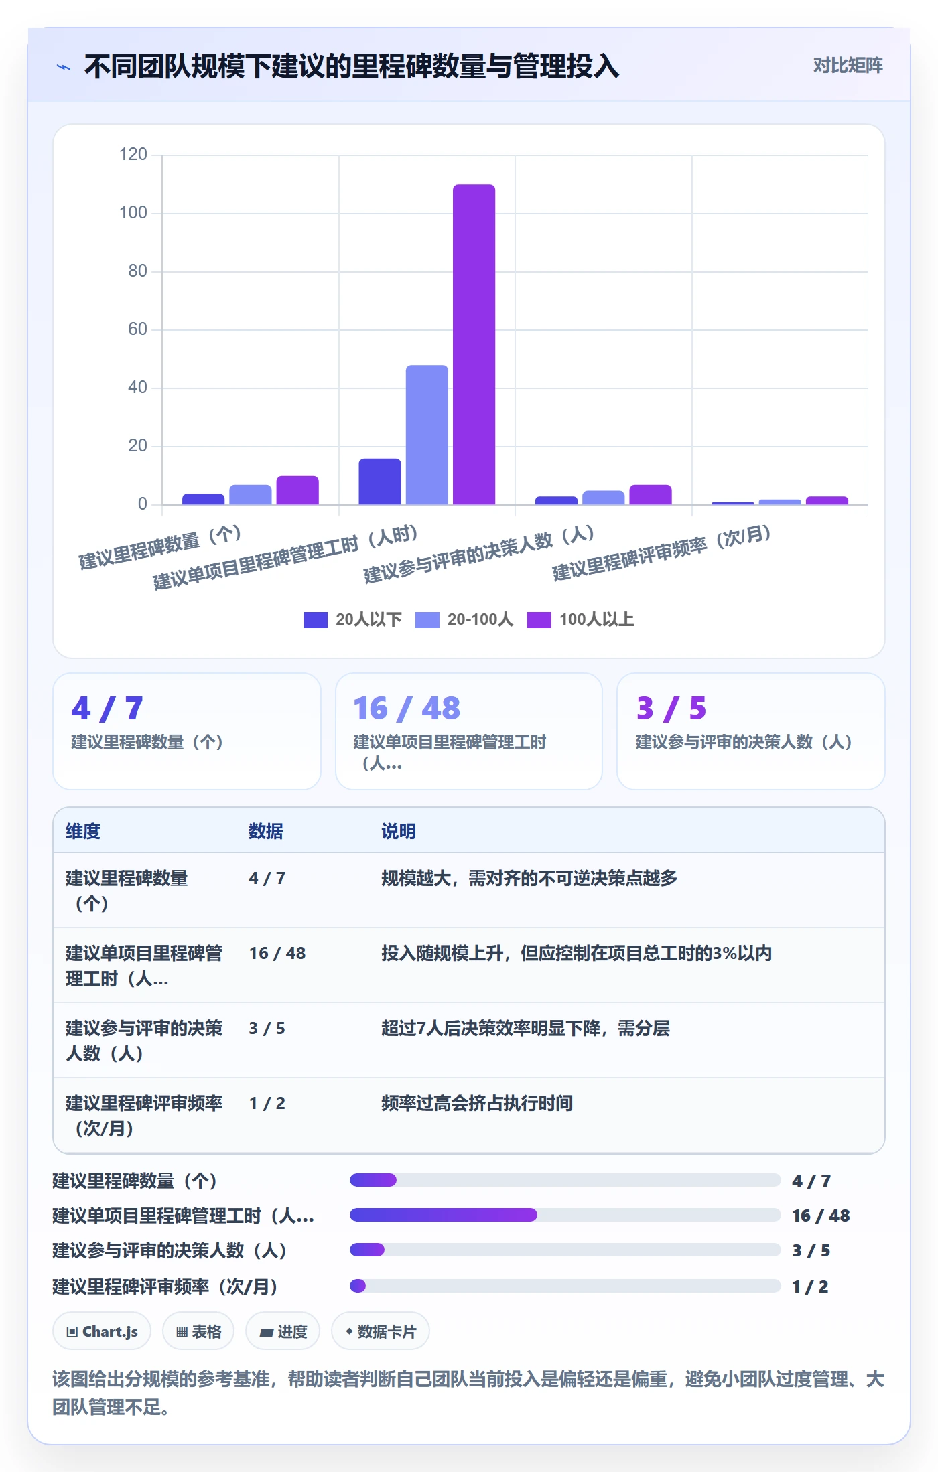The image size is (938, 1472).
Task: Click the dark-blue bar reaching 16 in the chart
Action: point(380,482)
